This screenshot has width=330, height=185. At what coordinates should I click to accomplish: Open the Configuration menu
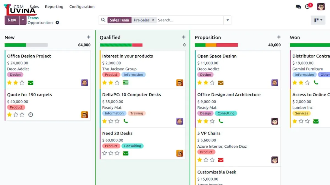click(82, 7)
